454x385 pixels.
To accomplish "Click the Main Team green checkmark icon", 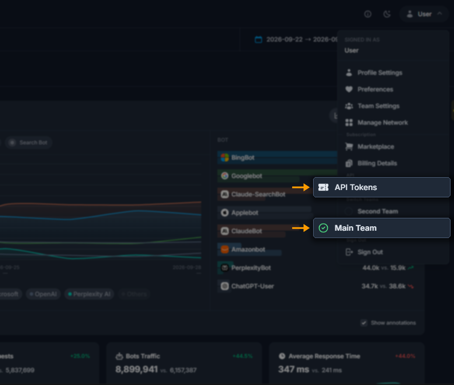I will point(323,228).
